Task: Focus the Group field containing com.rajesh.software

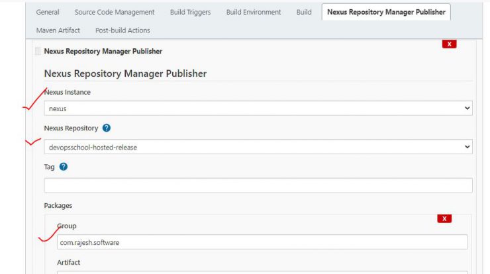Action: [262, 242]
